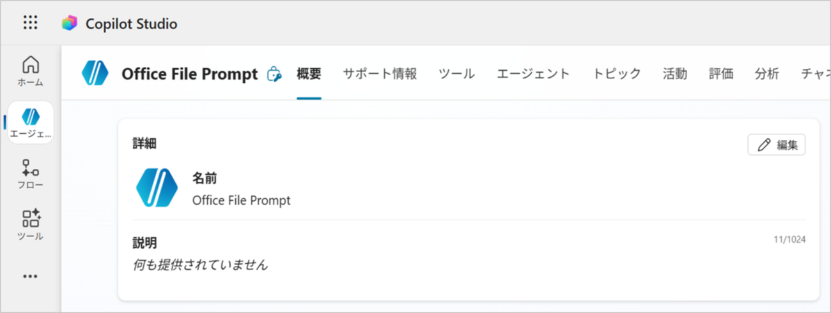
Task: Click the lock icon next to Office File Prompt
Action: (274, 74)
